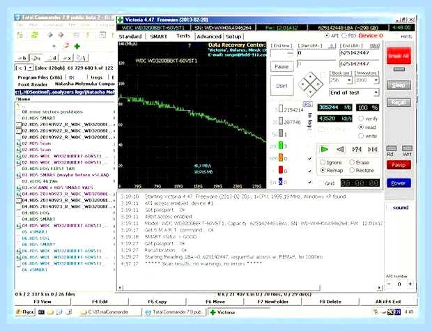Choose the Remap option
The height and width of the screenshot is (331, 432).
point(323,170)
